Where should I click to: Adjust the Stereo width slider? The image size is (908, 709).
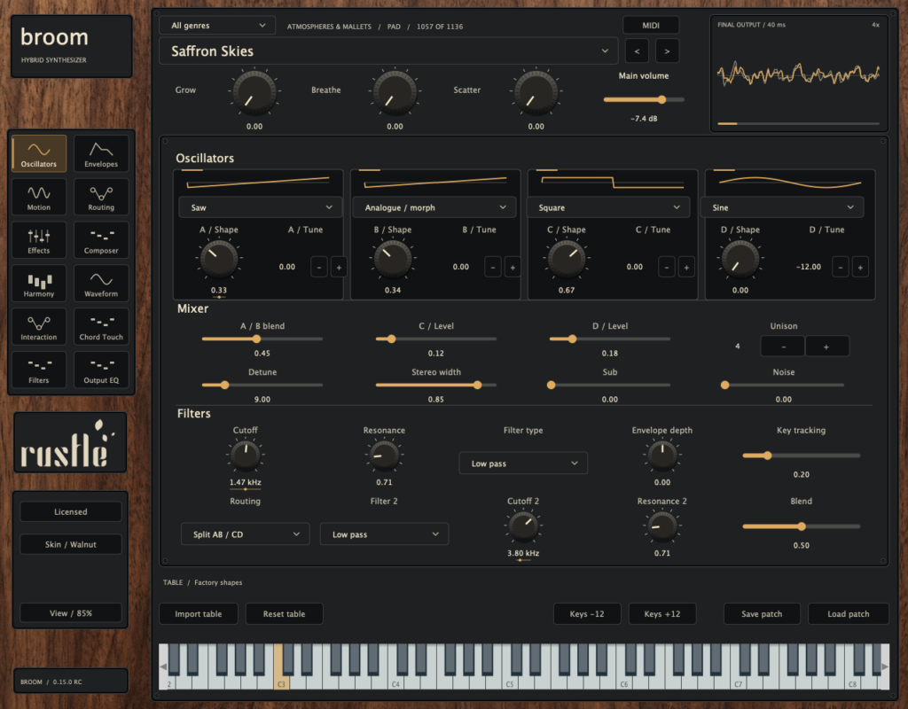[x=436, y=385]
